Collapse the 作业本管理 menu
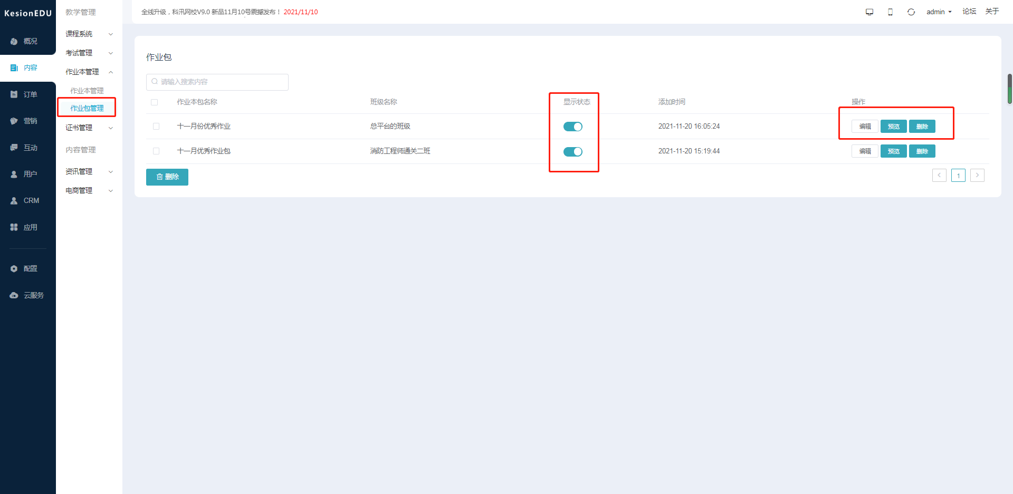This screenshot has width=1013, height=494. [x=89, y=72]
